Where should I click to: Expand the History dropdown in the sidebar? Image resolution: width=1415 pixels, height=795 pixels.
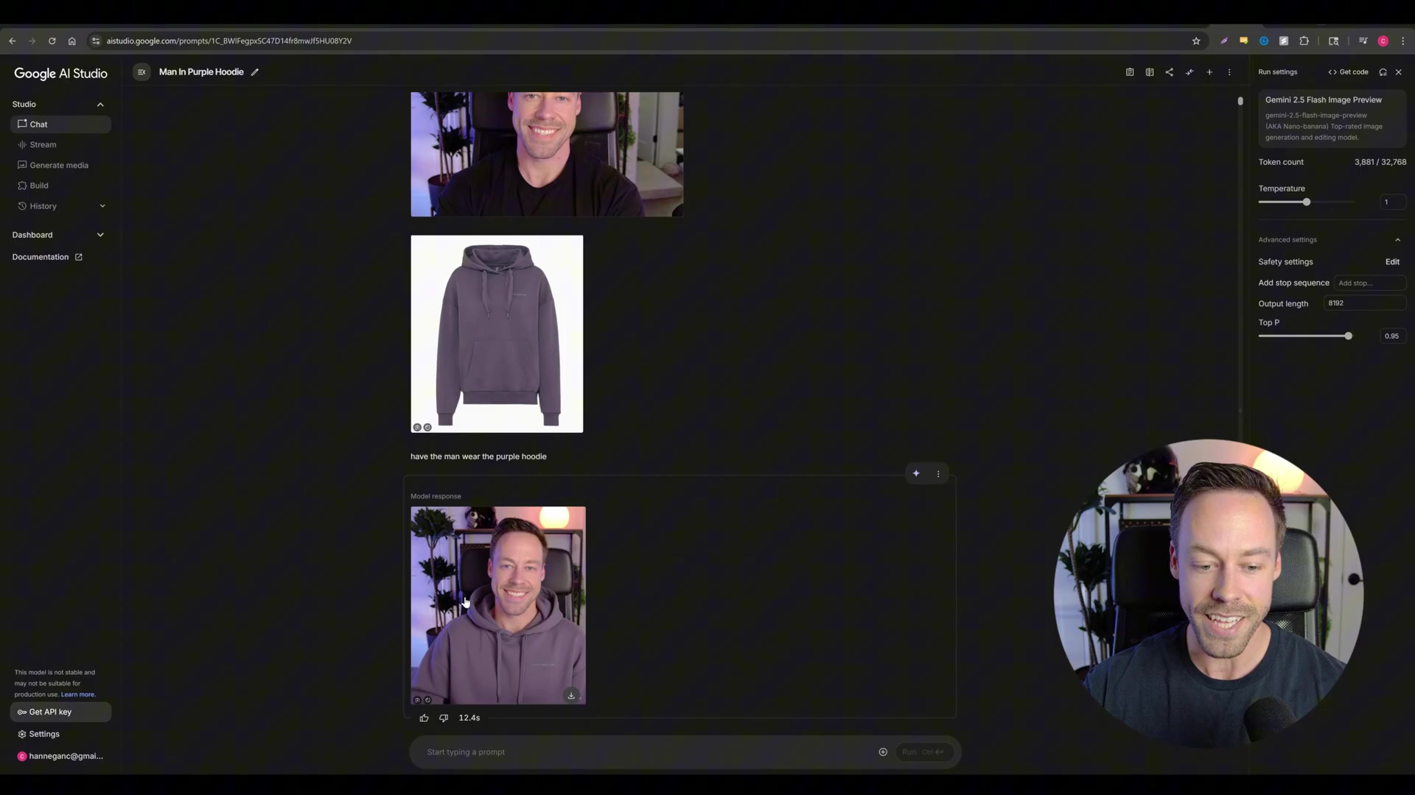coord(102,206)
